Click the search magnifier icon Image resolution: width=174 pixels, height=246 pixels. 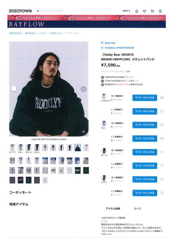click(38, 11)
